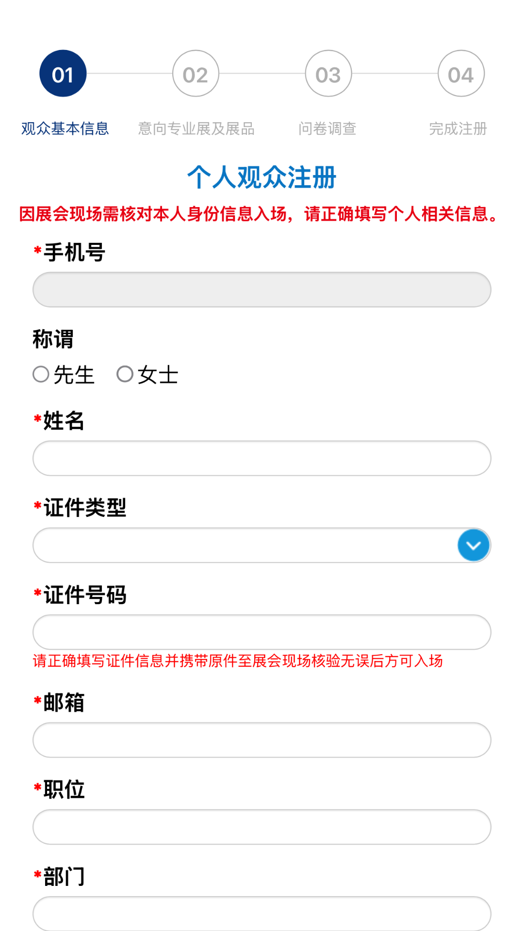Image resolution: width=524 pixels, height=931 pixels.
Task: Focus the 邮箱 input field
Action: tap(262, 740)
